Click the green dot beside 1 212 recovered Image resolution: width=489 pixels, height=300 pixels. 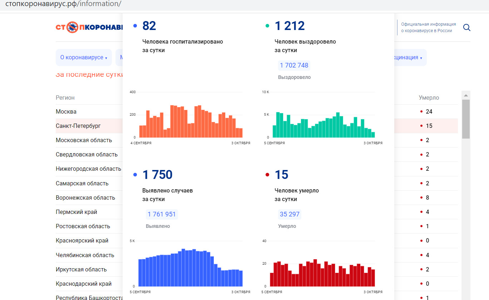[267, 26]
